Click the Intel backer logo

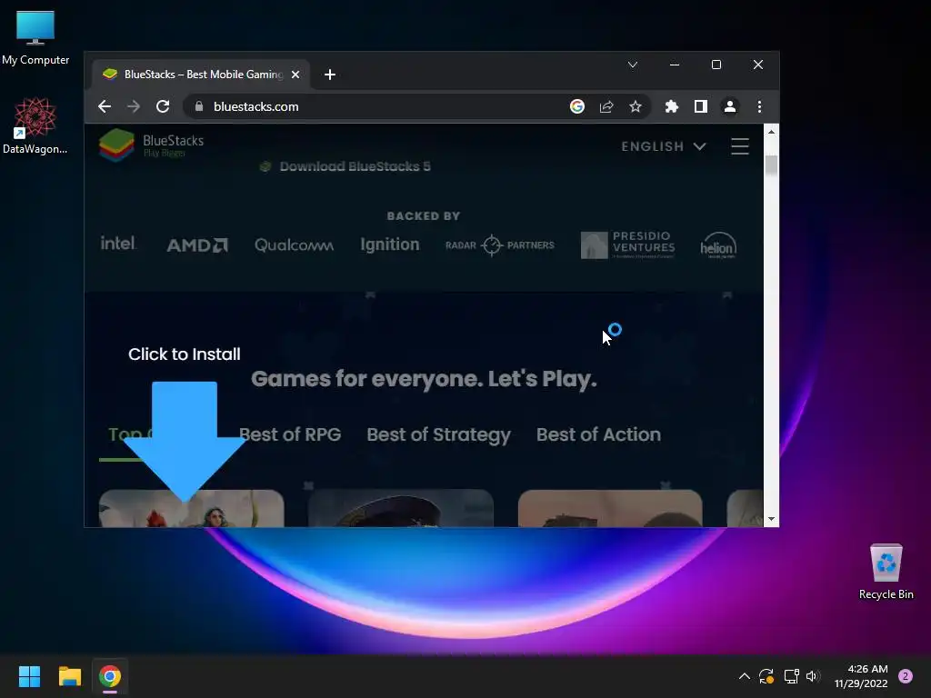pyautogui.click(x=117, y=244)
